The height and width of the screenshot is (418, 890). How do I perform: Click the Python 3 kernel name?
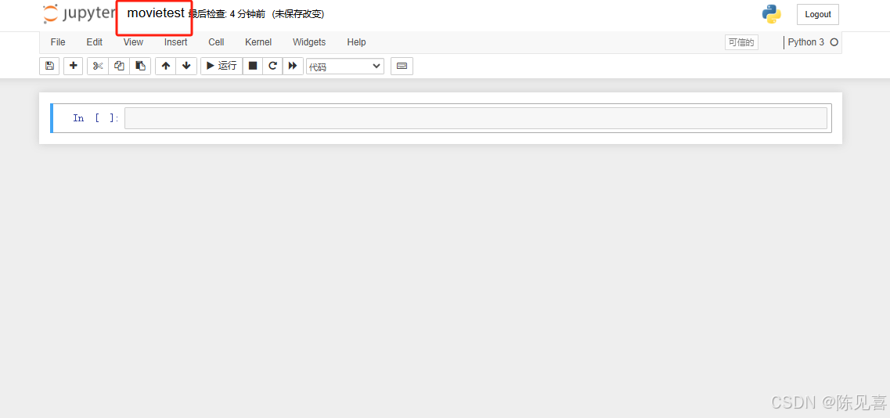[x=806, y=42]
